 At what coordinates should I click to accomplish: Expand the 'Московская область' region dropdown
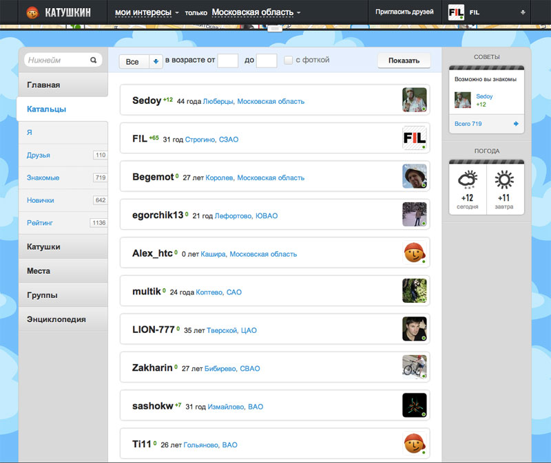(x=256, y=12)
